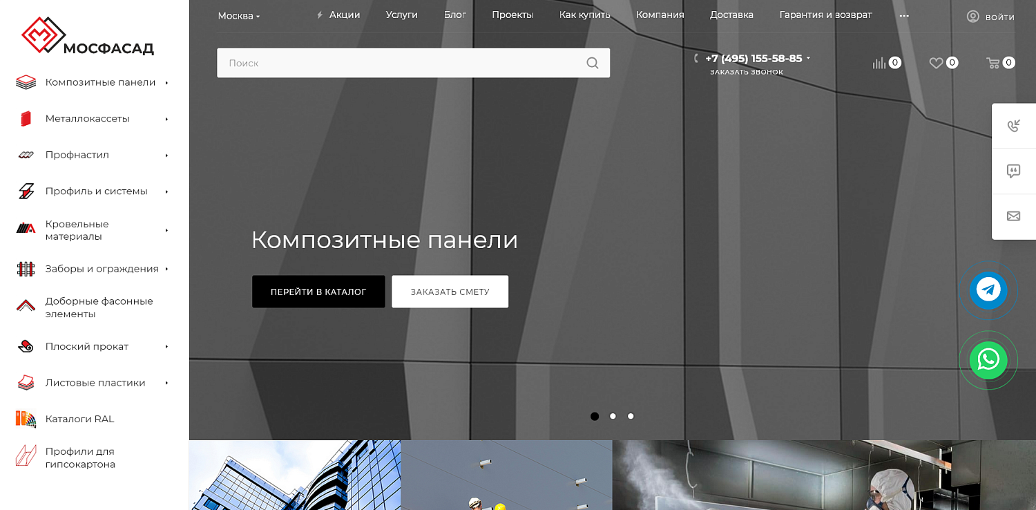Expand the Заборы и ограждения submenu arrow
This screenshot has width=1036, height=510.
pyautogui.click(x=166, y=269)
